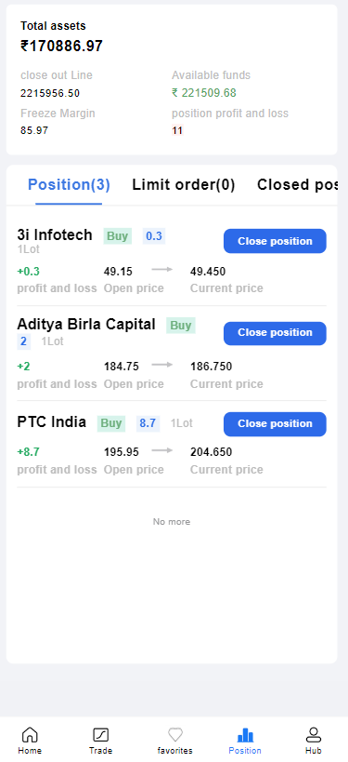Click the Buy tag on PTC India

[x=111, y=423]
